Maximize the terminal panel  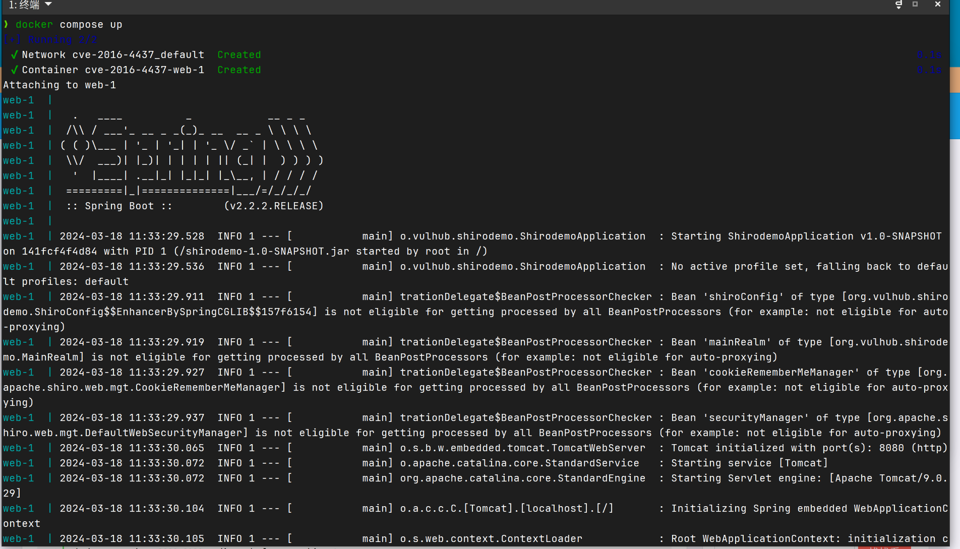coord(915,4)
